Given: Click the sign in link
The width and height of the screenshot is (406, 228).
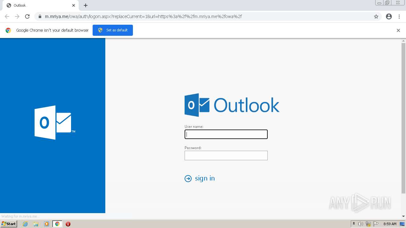Looking at the screenshot, I should tap(205, 178).
